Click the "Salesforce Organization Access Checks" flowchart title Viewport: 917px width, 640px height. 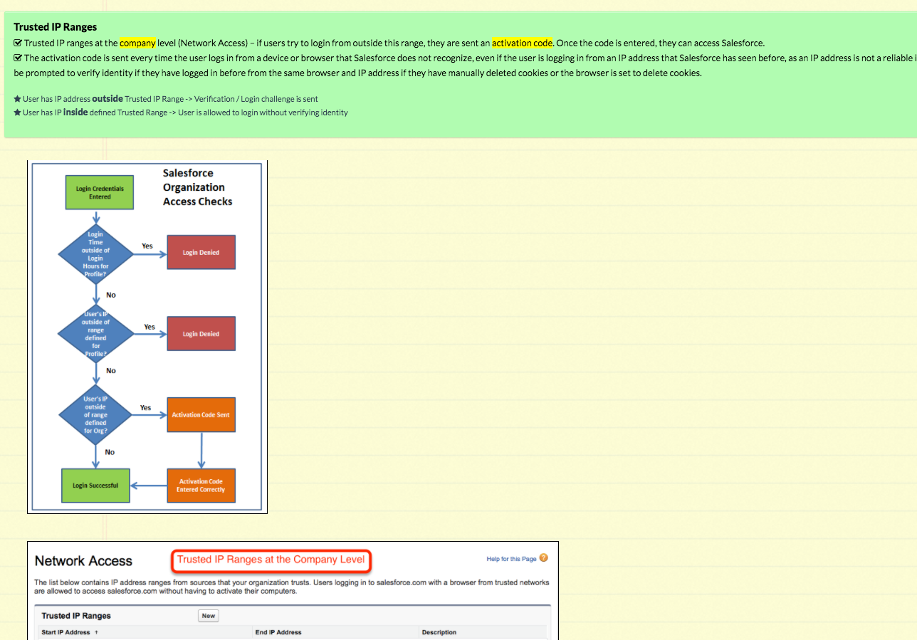197,187
